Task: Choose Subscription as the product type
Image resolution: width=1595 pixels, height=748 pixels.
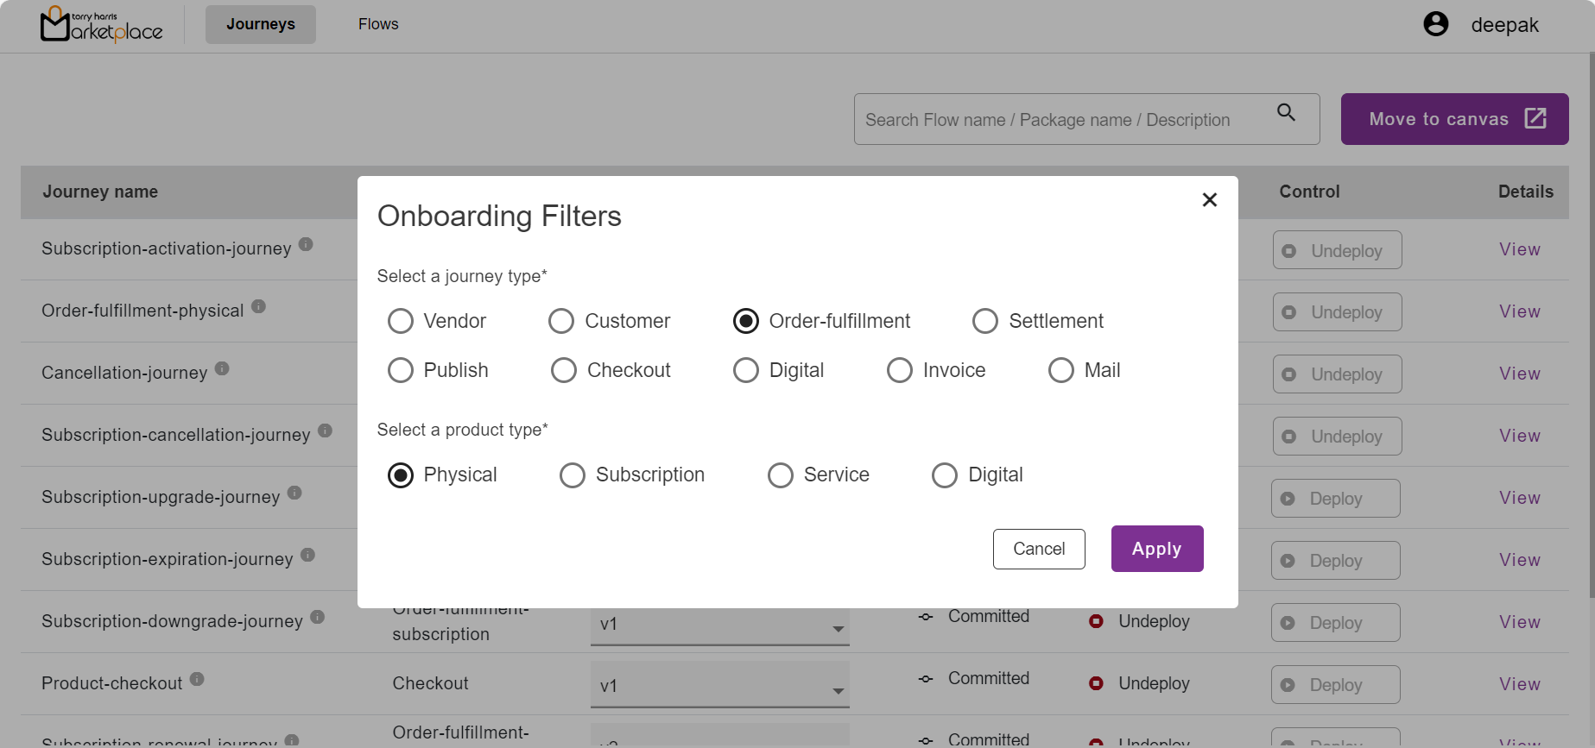Action: tap(573, 475)
